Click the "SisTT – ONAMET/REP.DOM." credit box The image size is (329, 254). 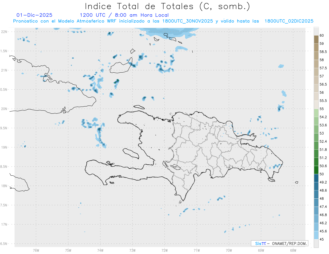click(279, 243)
